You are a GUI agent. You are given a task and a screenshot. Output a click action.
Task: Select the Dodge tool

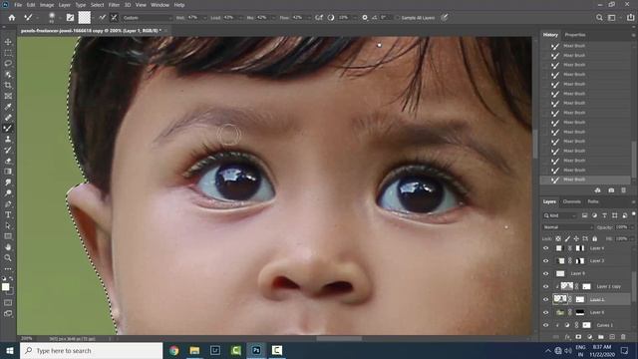pos(8,192)
